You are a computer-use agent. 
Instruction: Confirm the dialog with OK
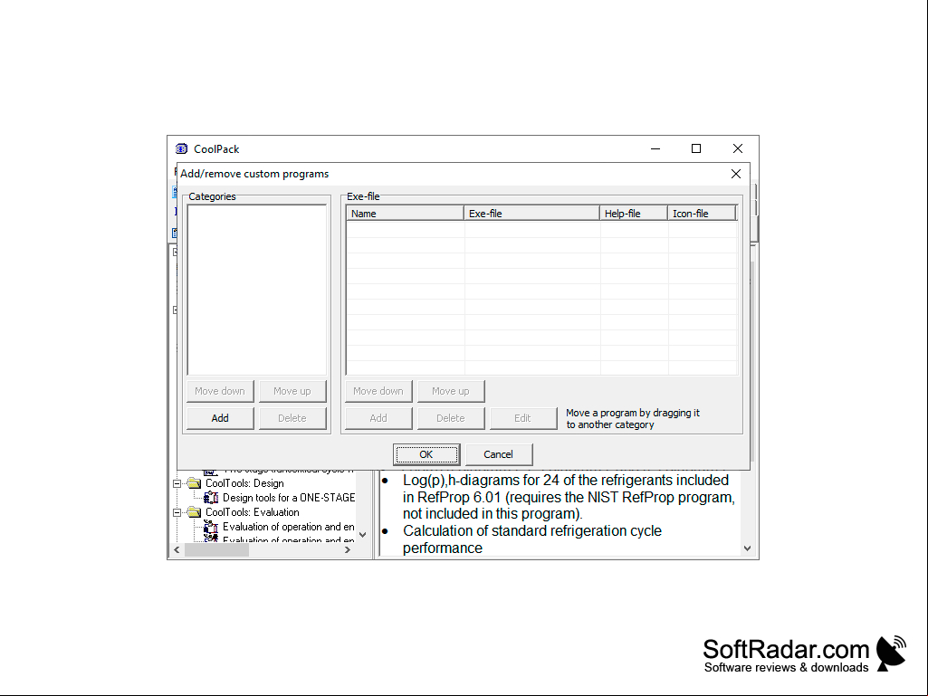426,454
